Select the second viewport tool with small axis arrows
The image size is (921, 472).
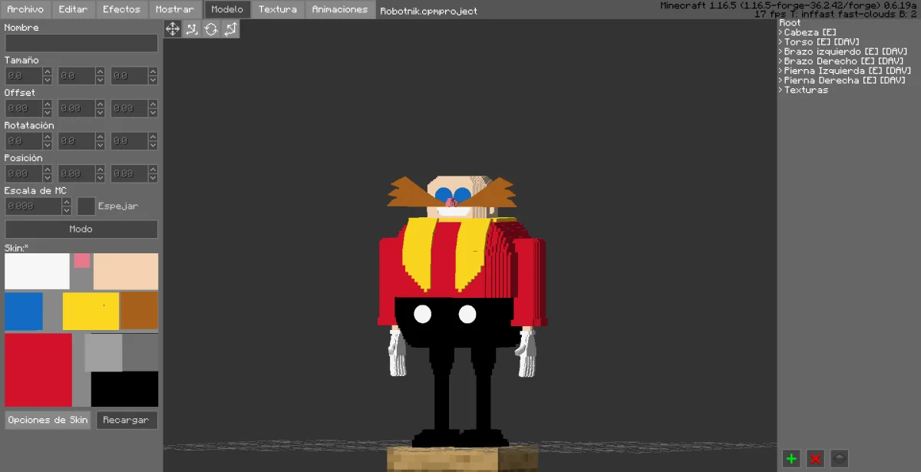click(192, 29)
